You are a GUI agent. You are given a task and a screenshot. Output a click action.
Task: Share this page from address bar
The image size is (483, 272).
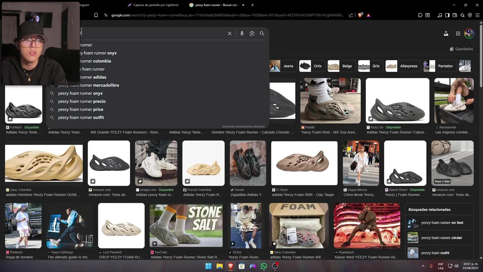coord(351,15)
